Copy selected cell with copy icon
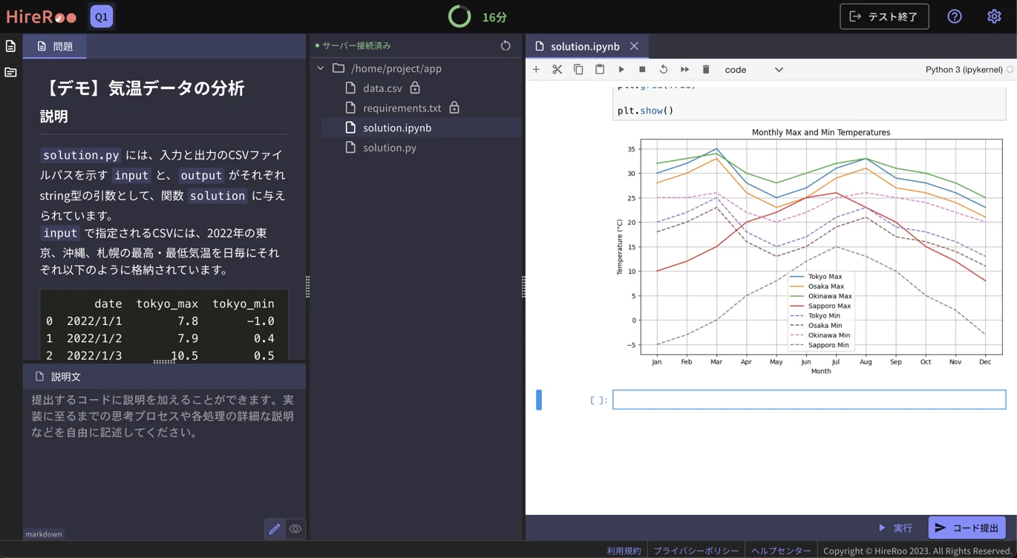The width and height of the screenshot is (1017, 558). coord(578,70)
